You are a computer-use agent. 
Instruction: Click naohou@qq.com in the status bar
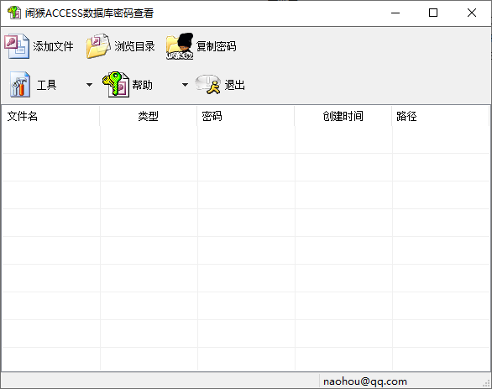[x=365, y=381]
